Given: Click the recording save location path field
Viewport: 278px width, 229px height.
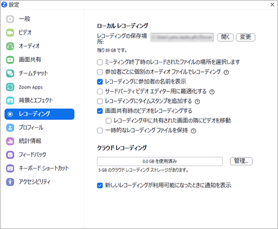Looking at the screenshot, I should point(182,37).
